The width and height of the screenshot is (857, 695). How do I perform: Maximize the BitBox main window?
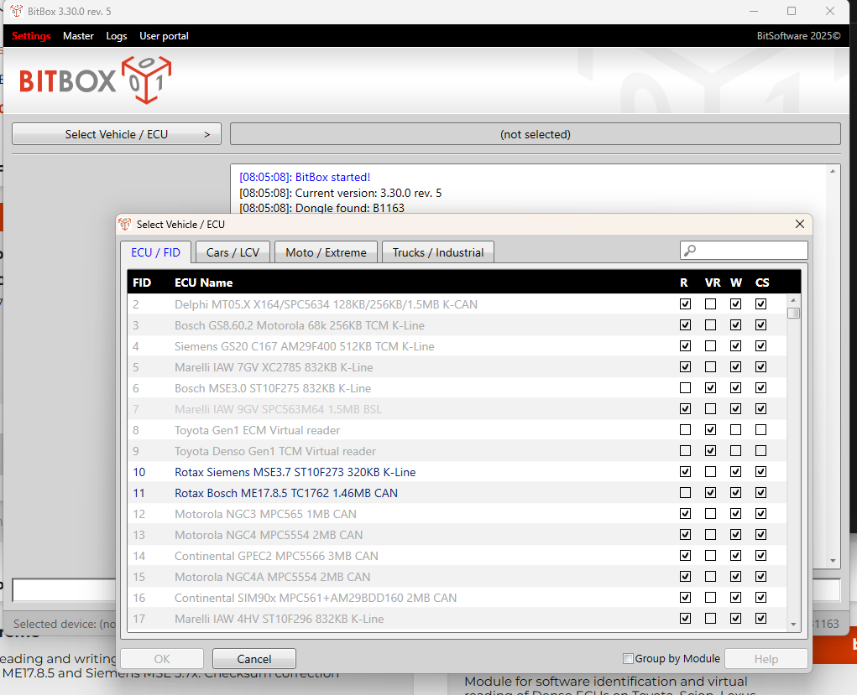point(791,11)
